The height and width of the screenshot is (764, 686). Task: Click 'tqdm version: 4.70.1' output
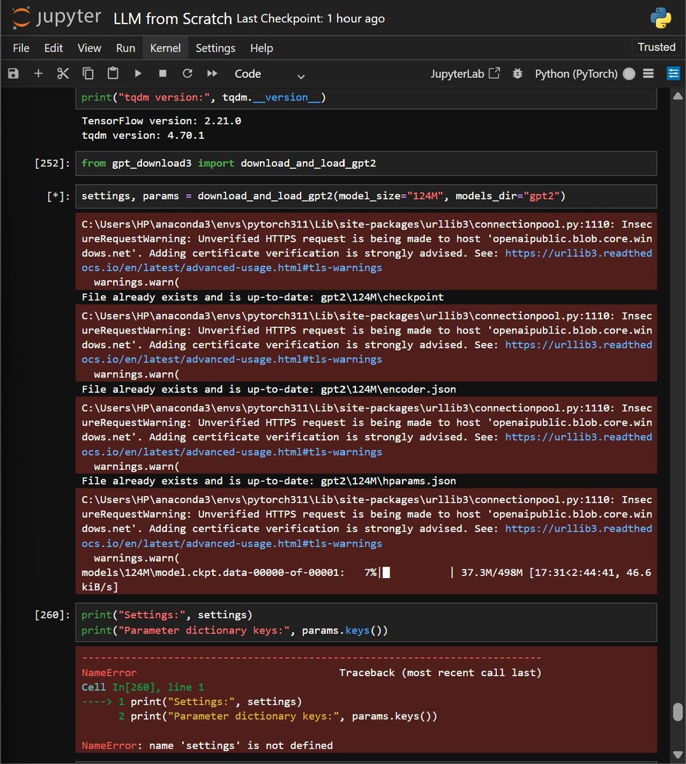click(x=143, y=136)
